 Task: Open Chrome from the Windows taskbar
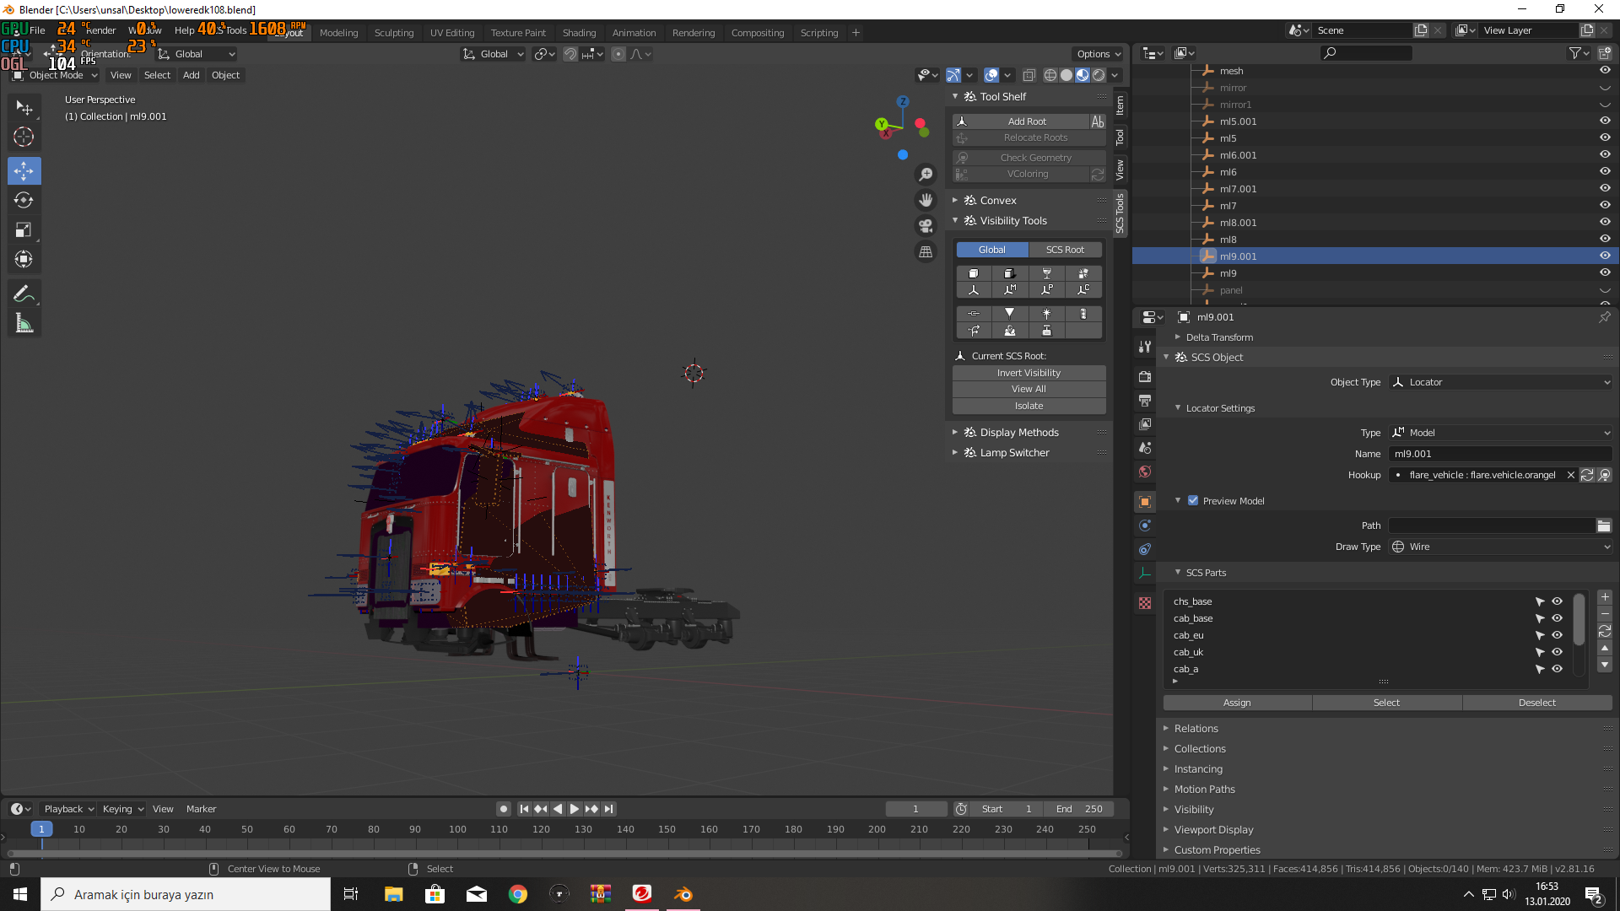518,894
